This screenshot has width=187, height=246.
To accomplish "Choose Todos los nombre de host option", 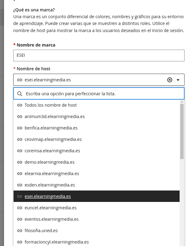I will coord(96,105).
